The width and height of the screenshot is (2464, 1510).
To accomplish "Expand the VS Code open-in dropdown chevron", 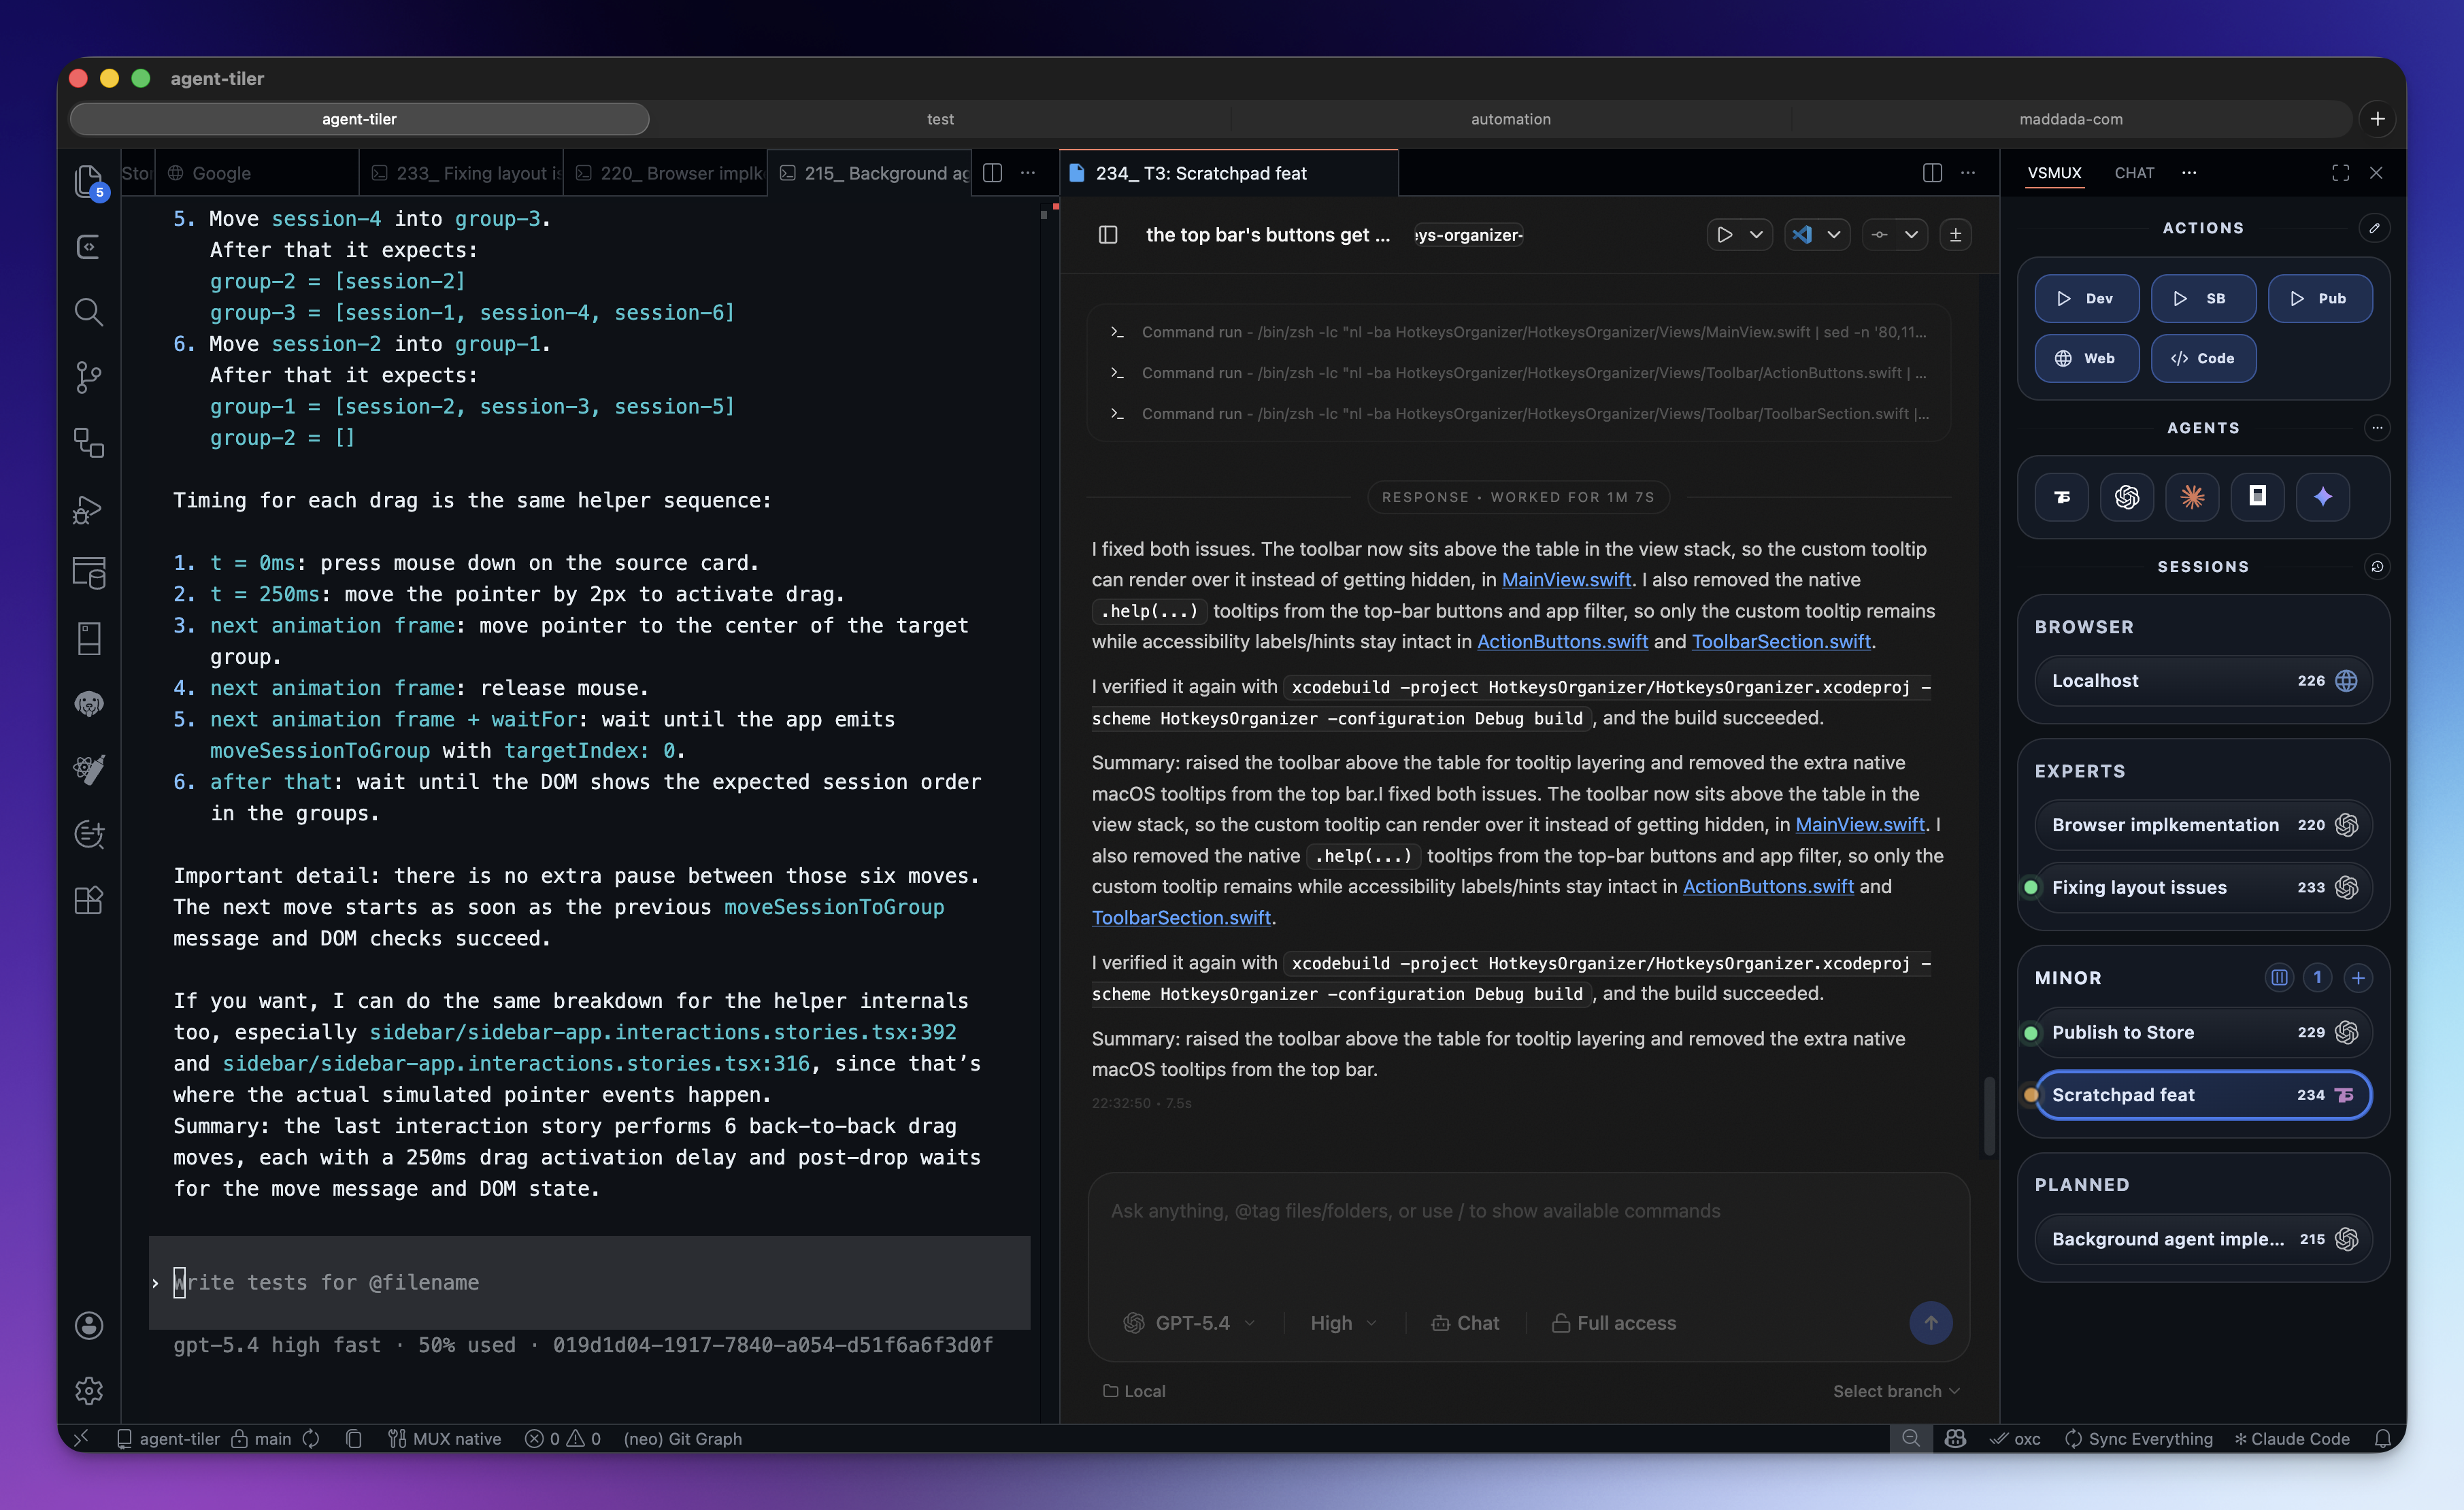I will click(1834, 235).
